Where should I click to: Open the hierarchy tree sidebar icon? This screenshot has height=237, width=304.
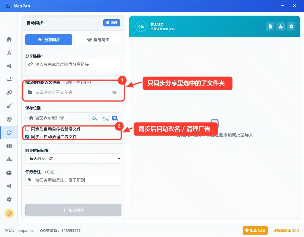[9, 159]
